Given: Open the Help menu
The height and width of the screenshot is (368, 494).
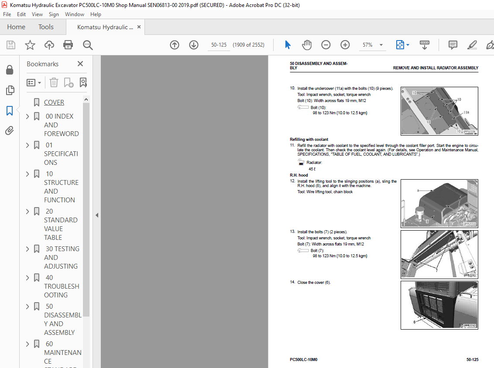Looking at the screenshot, I should tap(96, 14).
